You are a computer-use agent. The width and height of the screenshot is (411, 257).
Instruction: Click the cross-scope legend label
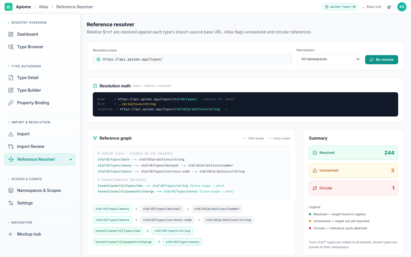281,138
